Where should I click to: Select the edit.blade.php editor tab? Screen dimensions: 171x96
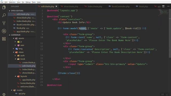coord(48,6)
